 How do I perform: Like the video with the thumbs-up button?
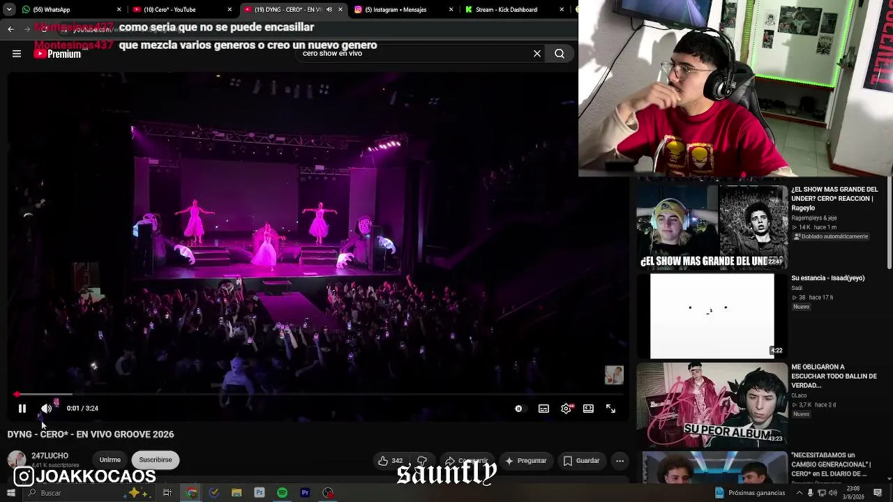(x=390, y=461)
